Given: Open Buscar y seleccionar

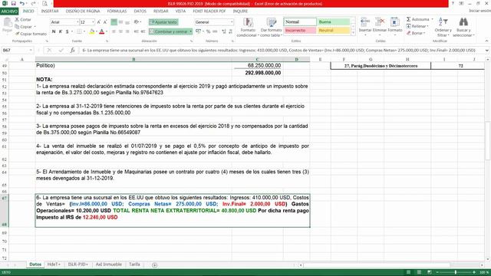Looking at the screenshot, I should [x=463, y=28].
